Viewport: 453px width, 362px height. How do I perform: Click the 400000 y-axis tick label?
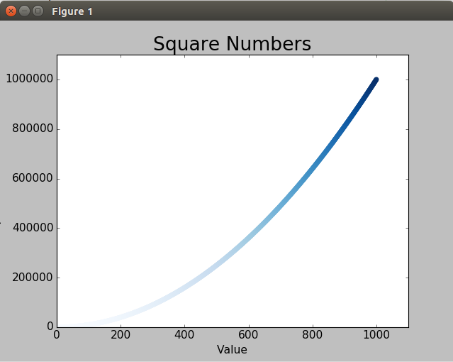pyautogui.click(x=33, y=228)
